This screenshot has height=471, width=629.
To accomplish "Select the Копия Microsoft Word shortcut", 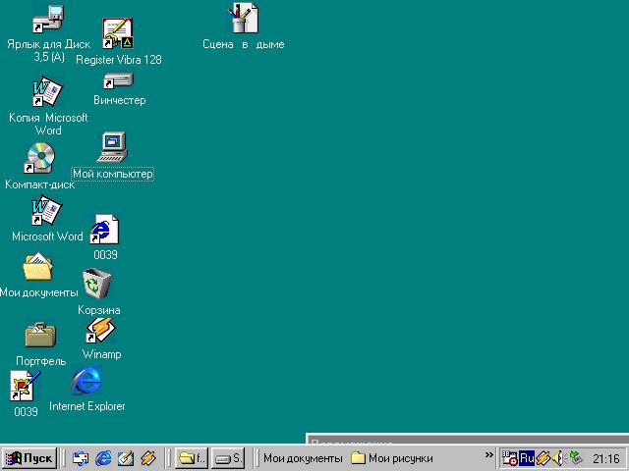I will click(47, 91).
